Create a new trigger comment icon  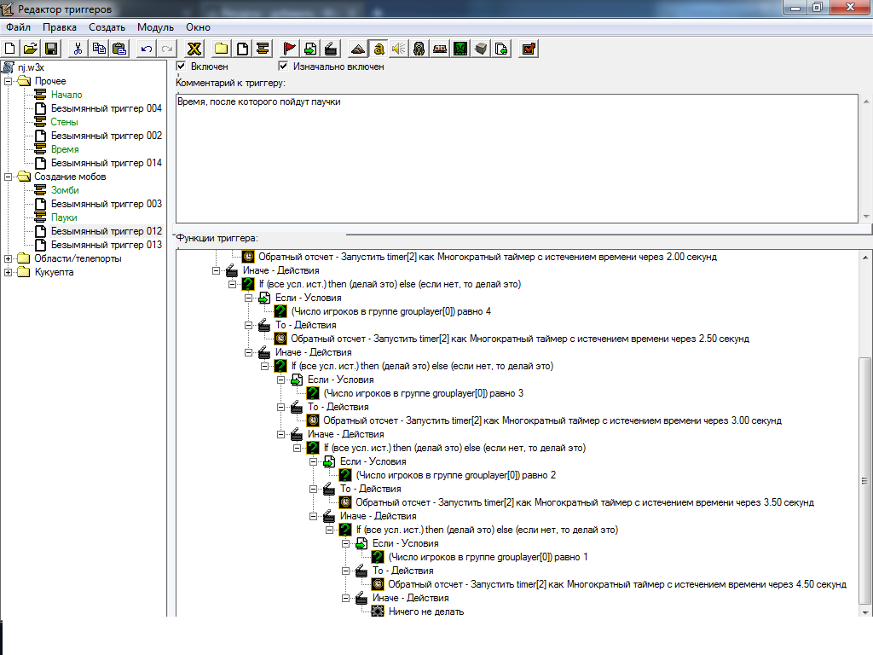point(263,49)
